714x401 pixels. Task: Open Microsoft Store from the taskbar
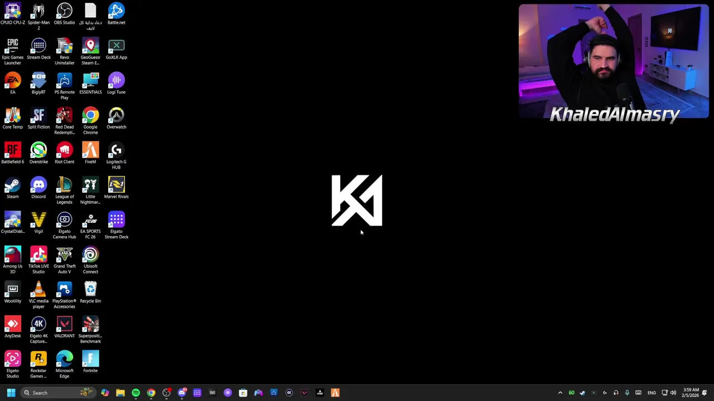tap(243, 393)
